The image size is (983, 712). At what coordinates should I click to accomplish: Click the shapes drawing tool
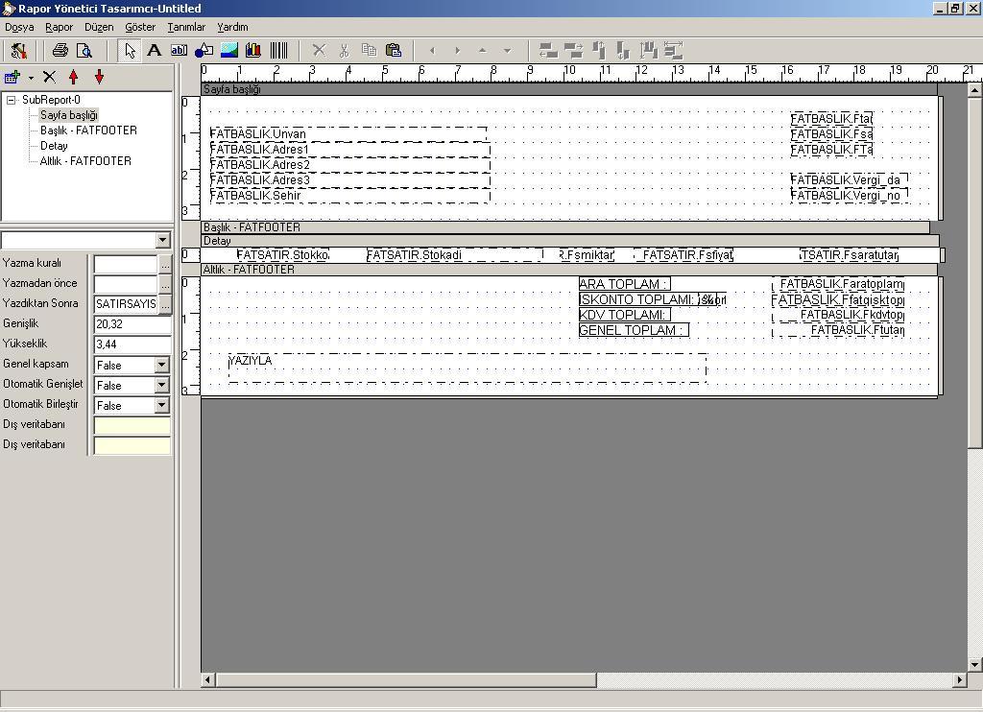pyautogui.click(x=204, y=51)
